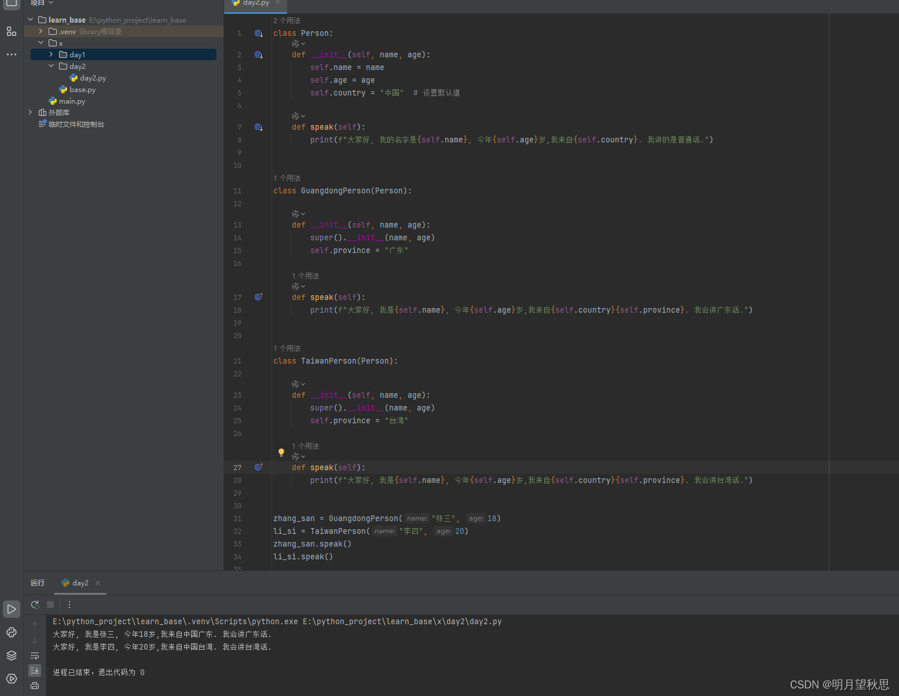
Task: Click the yellow light bulb intention icon
Action: coord(281,453)
